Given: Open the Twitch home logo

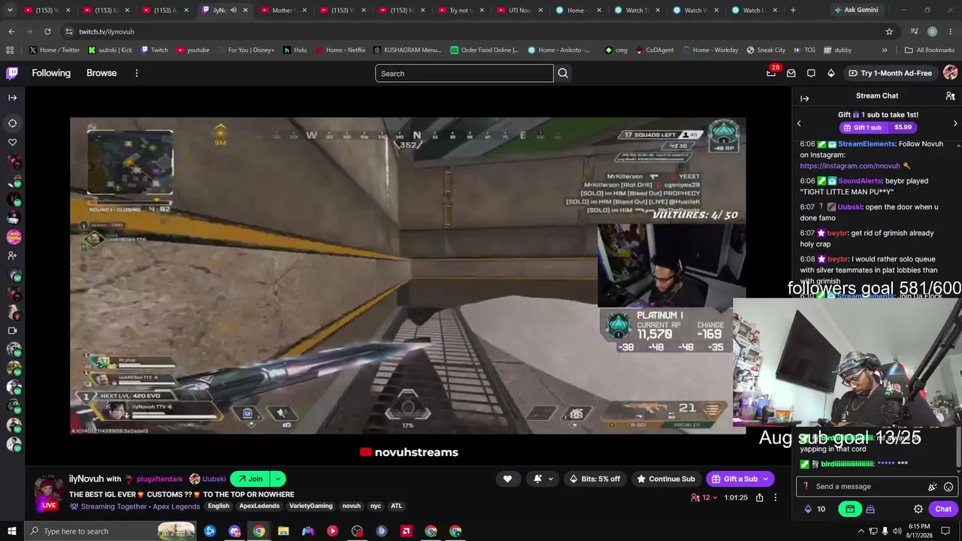Looking at the screenshot, I should [12, 73].
